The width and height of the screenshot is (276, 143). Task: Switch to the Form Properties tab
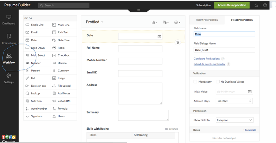[207, 20]
